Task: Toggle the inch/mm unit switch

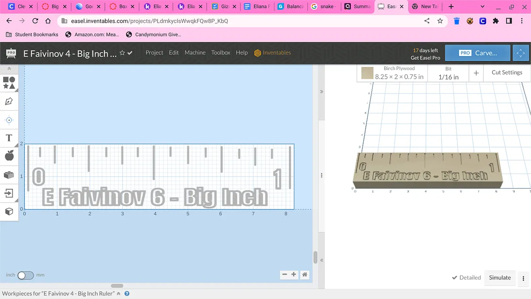Action: click(x=25, y=275)
